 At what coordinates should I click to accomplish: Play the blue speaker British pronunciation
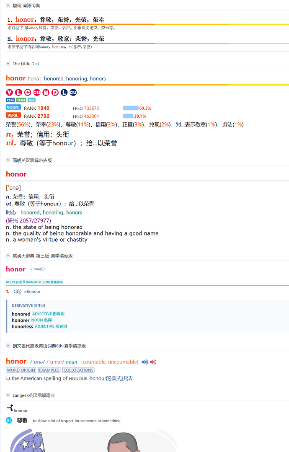[144, 362]
